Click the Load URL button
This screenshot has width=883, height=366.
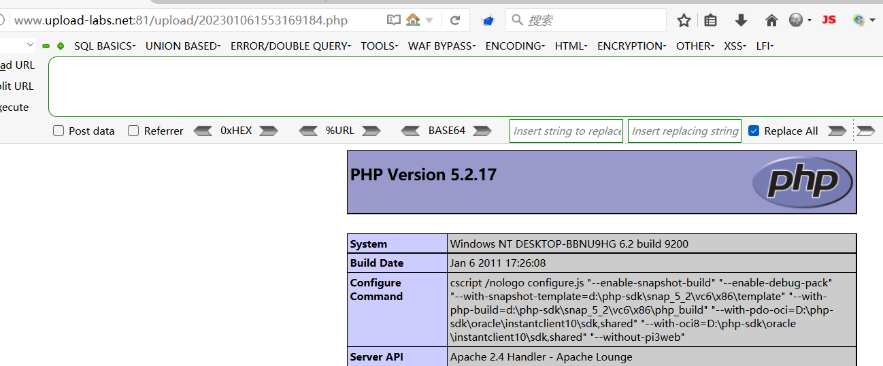[x=17, y=65]
